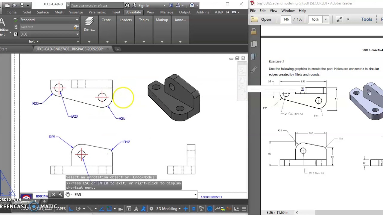This screenshot has height=215, width=383.
Task: Save drawing icon in quick access toolbar
Action: coord(22,5)
